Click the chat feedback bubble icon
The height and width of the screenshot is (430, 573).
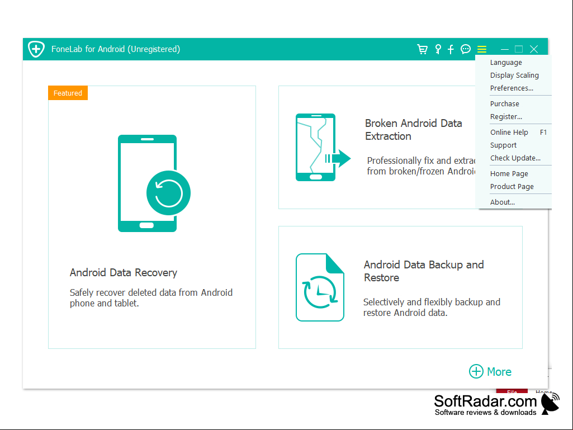coord(466,49)
